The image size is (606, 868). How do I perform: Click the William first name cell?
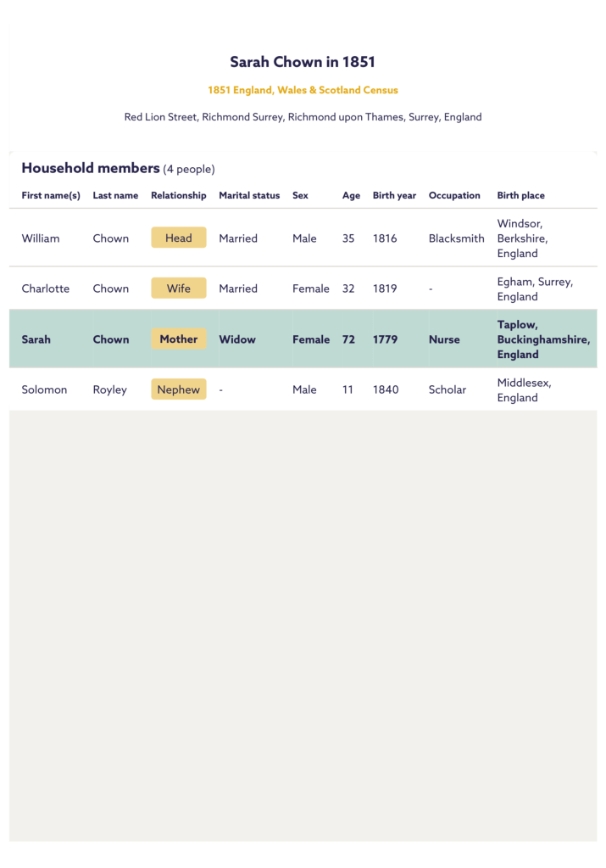(41, 238)
